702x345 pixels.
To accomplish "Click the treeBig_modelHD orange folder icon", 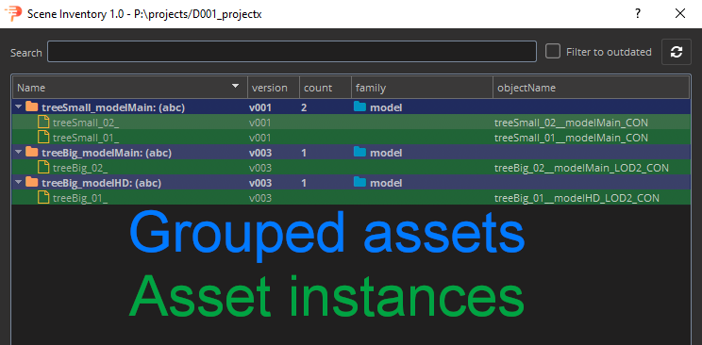I will (x=31, y=183).
